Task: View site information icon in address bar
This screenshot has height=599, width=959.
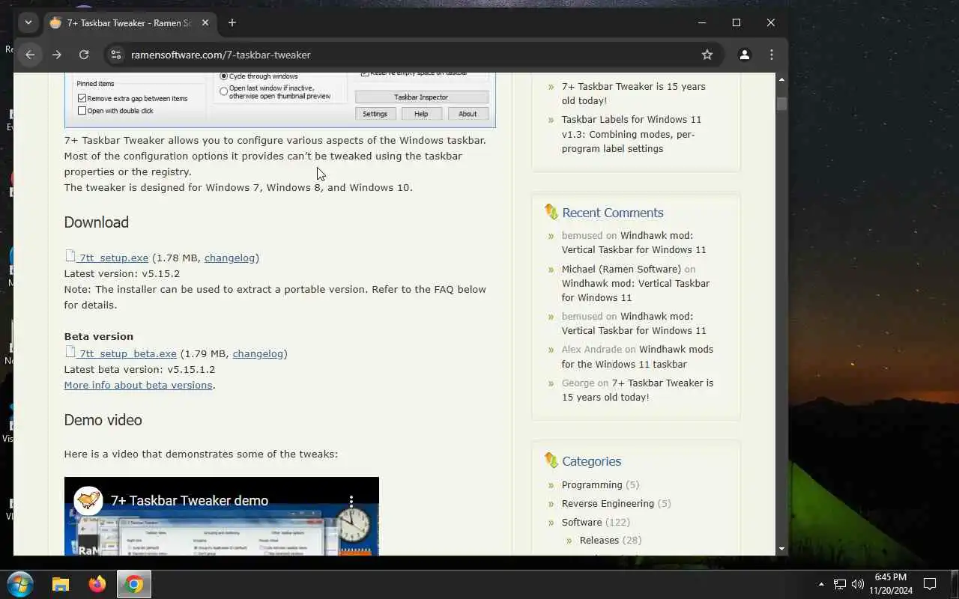Action: (x=115, y=55)
